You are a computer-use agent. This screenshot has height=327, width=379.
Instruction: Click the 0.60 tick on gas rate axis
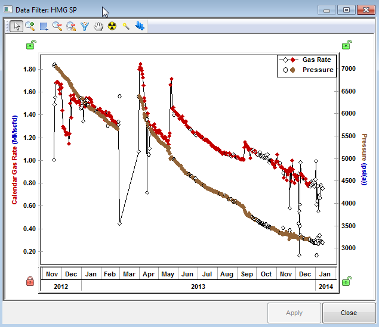(x=29, y=205)
